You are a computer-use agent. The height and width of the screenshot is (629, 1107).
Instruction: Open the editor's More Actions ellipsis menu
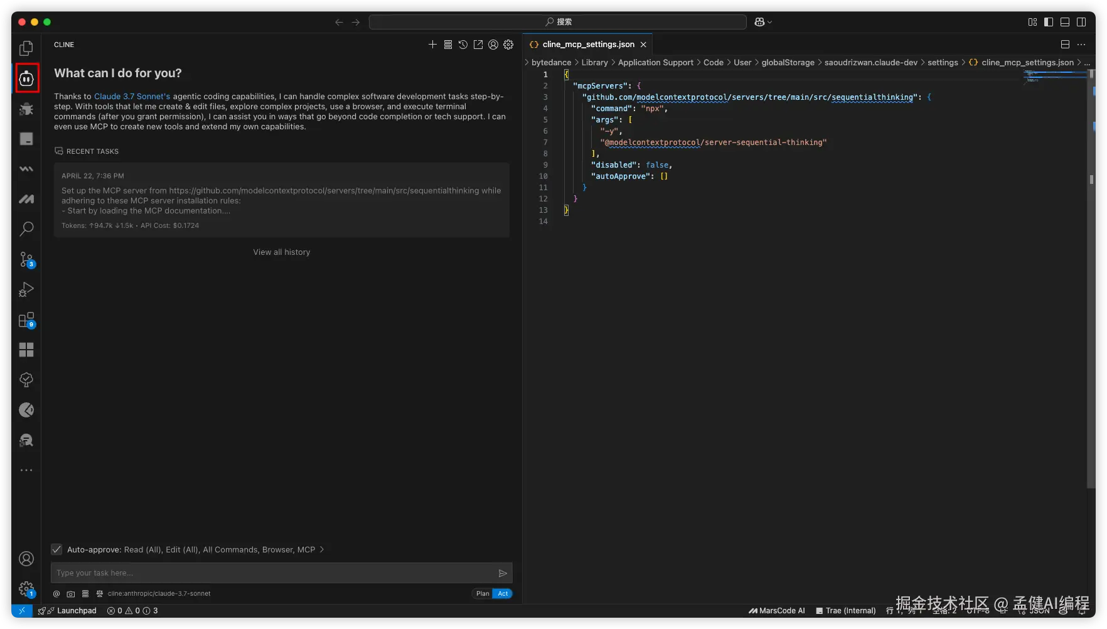pyautogui.click(x=1081, y=45)
